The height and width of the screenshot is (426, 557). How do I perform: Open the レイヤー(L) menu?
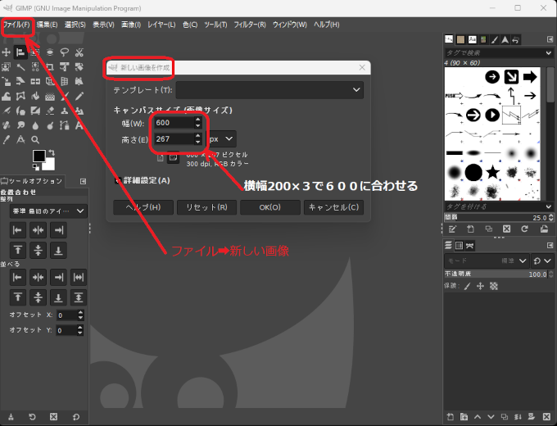pos(161,25)
